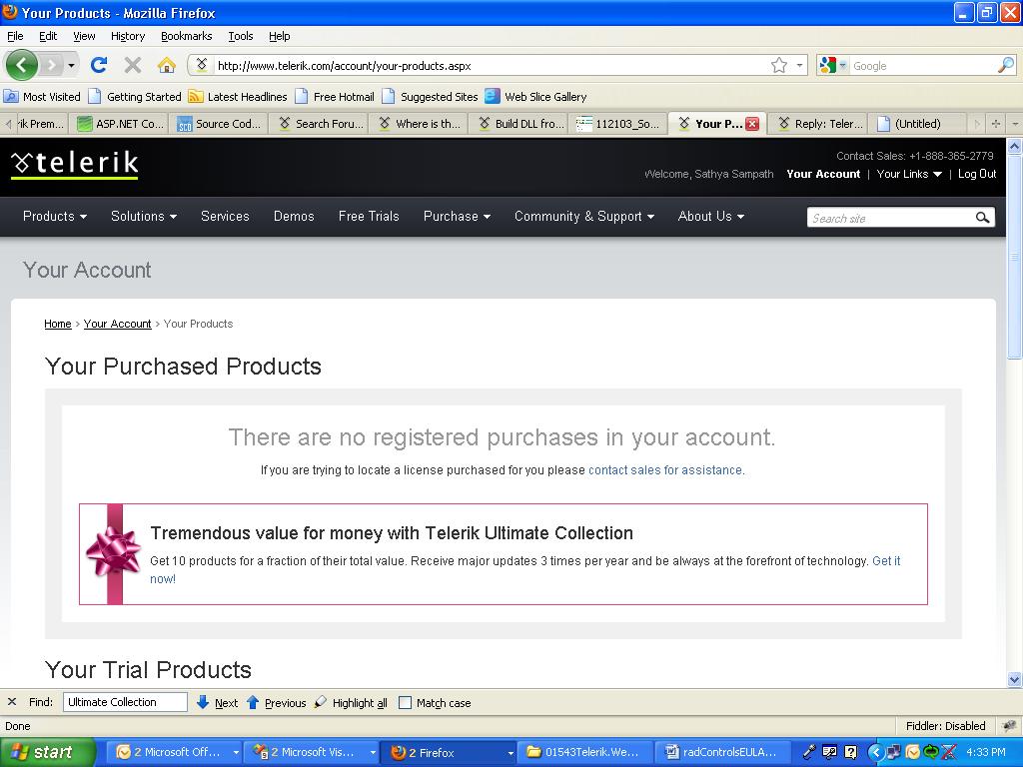The image size is (1023, 767).
Task: Click the Telerik logo
Action: point(74,165)
